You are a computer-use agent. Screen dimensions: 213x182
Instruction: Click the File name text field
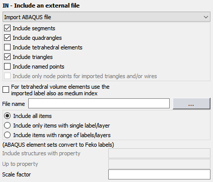click(x=99, y=103)
